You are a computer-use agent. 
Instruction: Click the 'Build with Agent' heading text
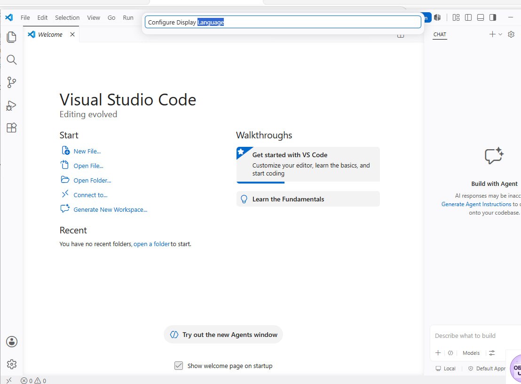[494, 184]
